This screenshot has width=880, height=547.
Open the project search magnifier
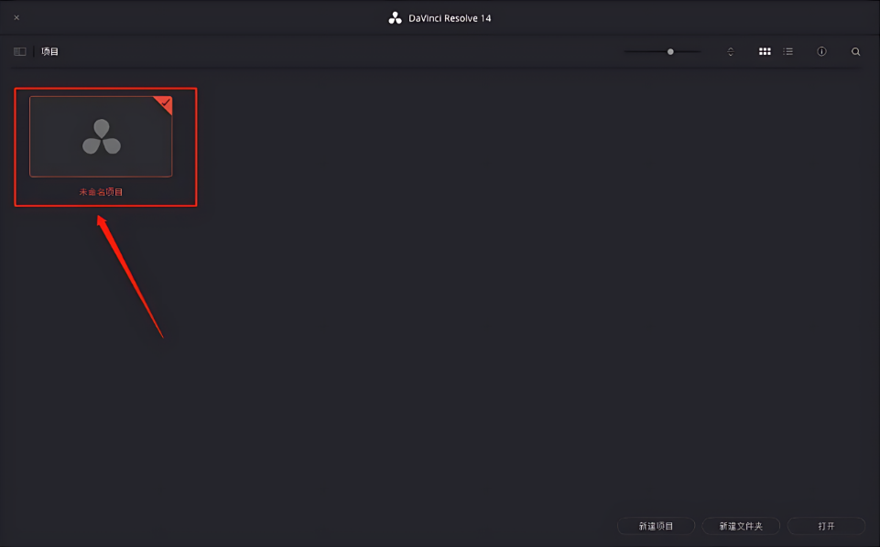click(855, 51)
